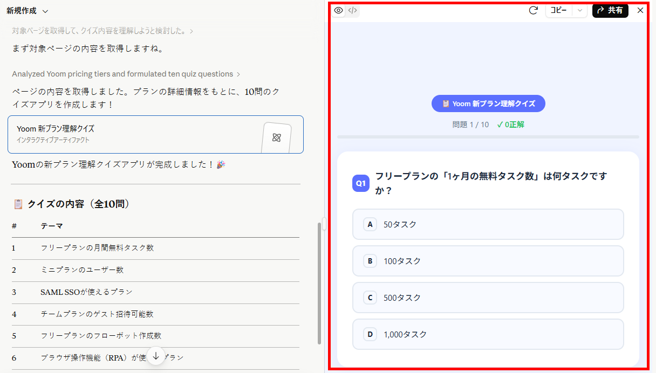The image size is (656, 373).
Task: Expand the Analyzed Yoom pricing tiers summary
Action: pos(126,74)
